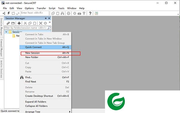Open the Help question mark icon
The height and width of the screenshot is (113, 180).
(90, 13)
